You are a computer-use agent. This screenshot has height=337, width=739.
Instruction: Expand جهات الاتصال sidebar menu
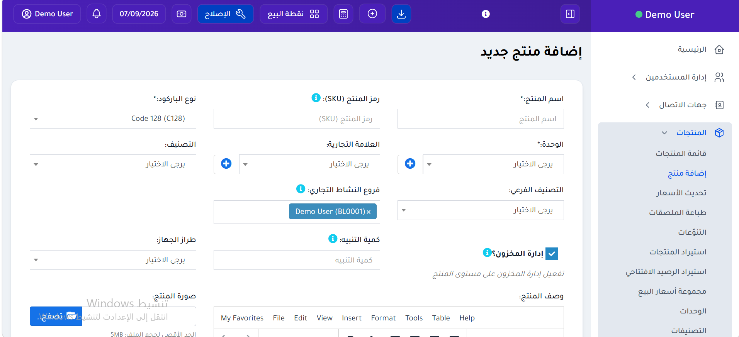point(647,105)
